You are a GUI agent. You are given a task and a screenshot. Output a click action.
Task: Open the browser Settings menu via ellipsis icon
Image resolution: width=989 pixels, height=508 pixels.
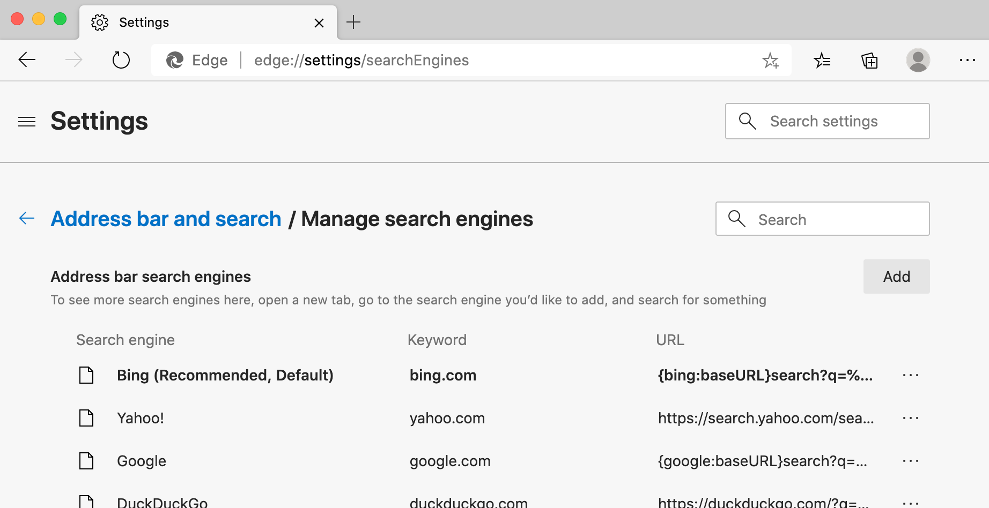click(967, 60)
